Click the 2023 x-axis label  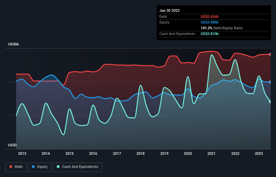coord(259,153)
